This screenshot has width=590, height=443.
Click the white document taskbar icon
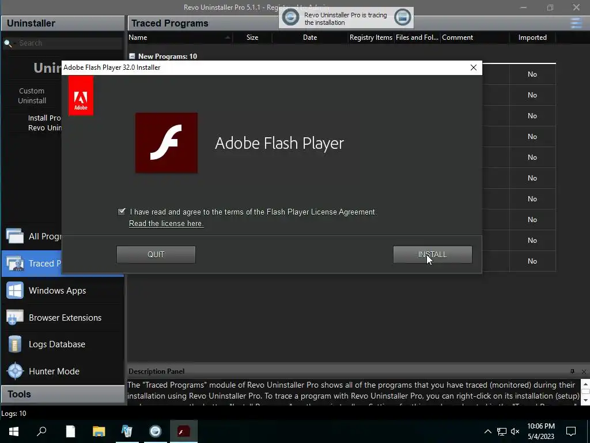70,431
